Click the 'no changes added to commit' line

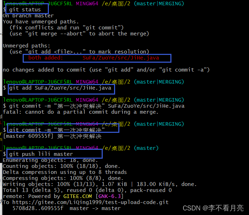click(106, 70)
